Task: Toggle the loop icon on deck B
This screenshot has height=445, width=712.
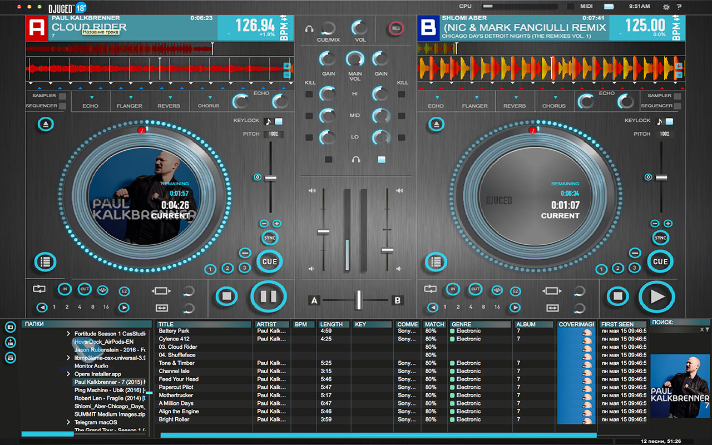Action: coord(431,289)
